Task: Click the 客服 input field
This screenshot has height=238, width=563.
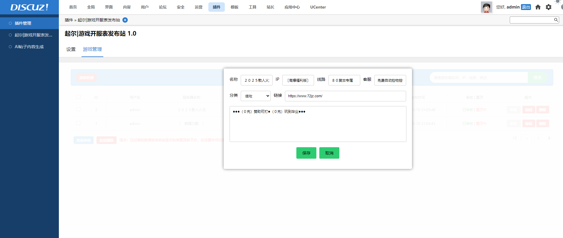Action: point(390,80)
